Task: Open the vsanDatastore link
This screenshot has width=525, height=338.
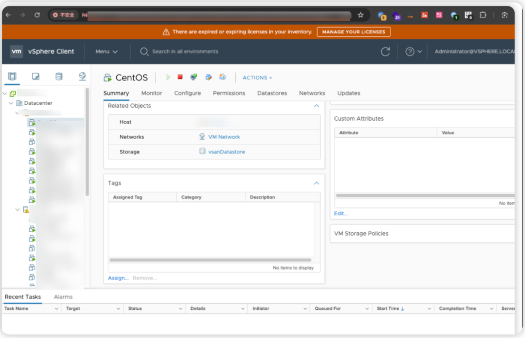Action: [227, 152]
